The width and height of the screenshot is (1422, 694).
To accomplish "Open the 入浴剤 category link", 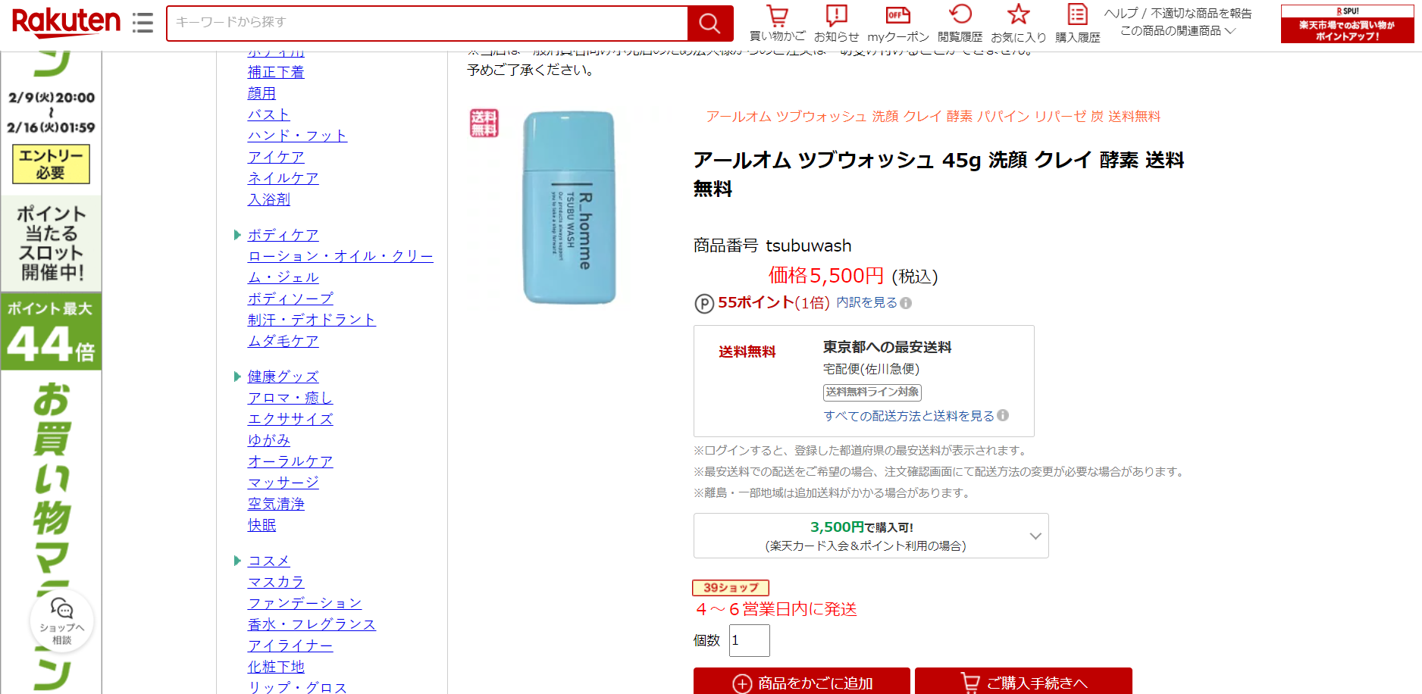I will 269,199.
